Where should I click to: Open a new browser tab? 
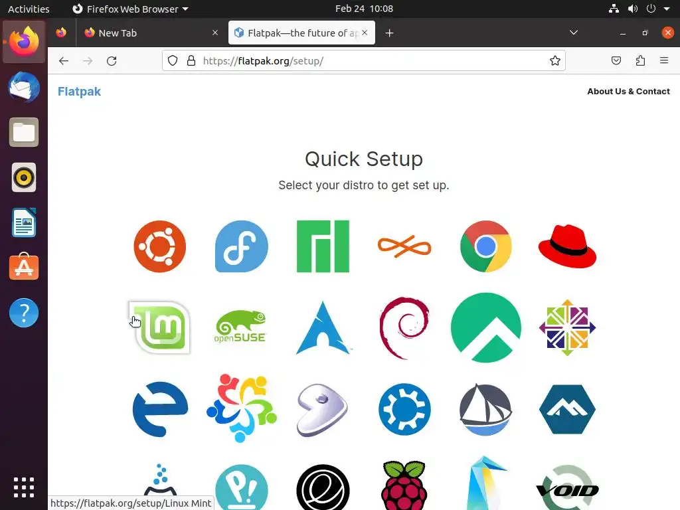389,33
